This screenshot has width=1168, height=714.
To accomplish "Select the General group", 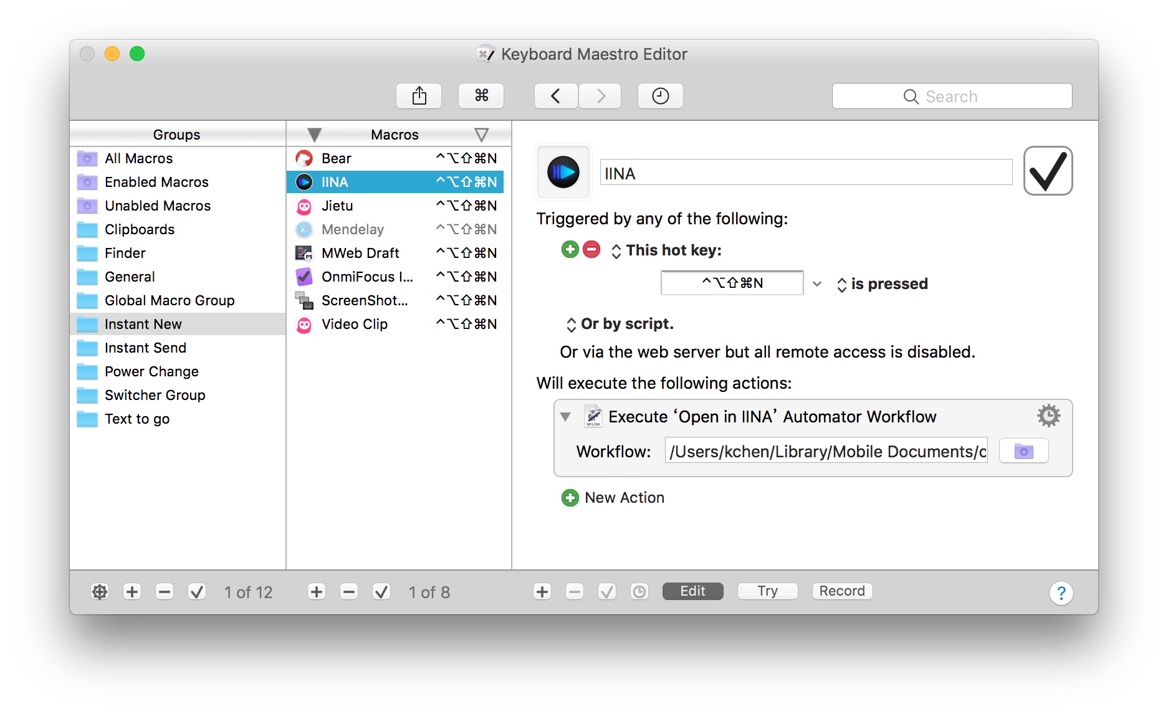I will (x=178, y=277).
